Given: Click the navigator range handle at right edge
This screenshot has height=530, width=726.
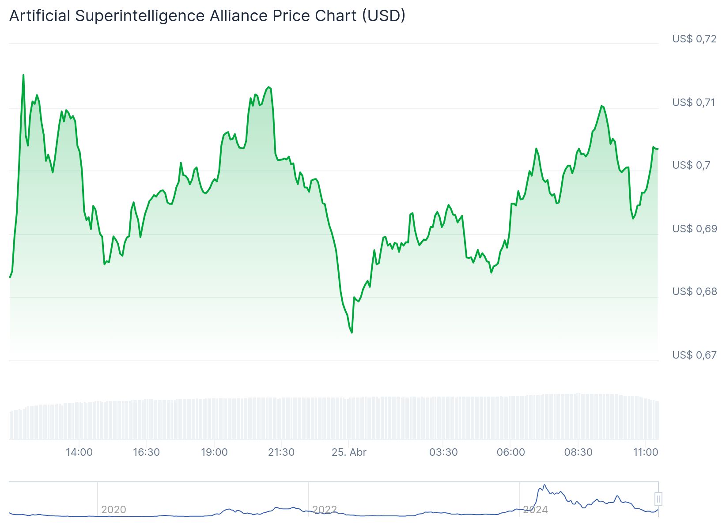Looking at the screenshot, I should (x=658, y=499).
